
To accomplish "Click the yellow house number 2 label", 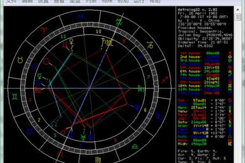I will (39, 120).
